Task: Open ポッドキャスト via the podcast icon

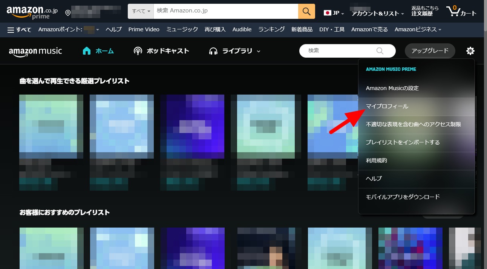Action: pos(138,51)
